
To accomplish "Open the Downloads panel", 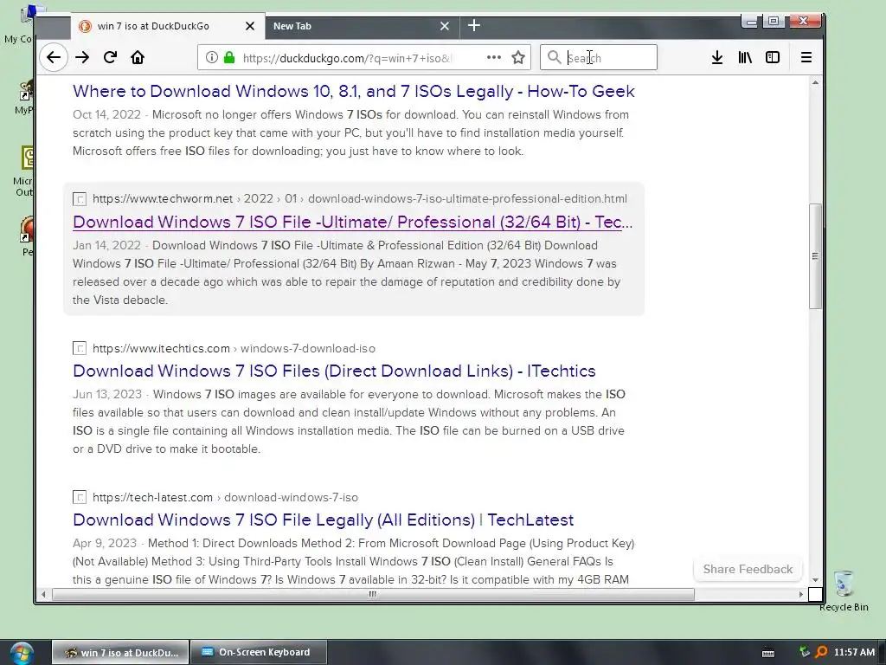I will click(x=717, y=57).
